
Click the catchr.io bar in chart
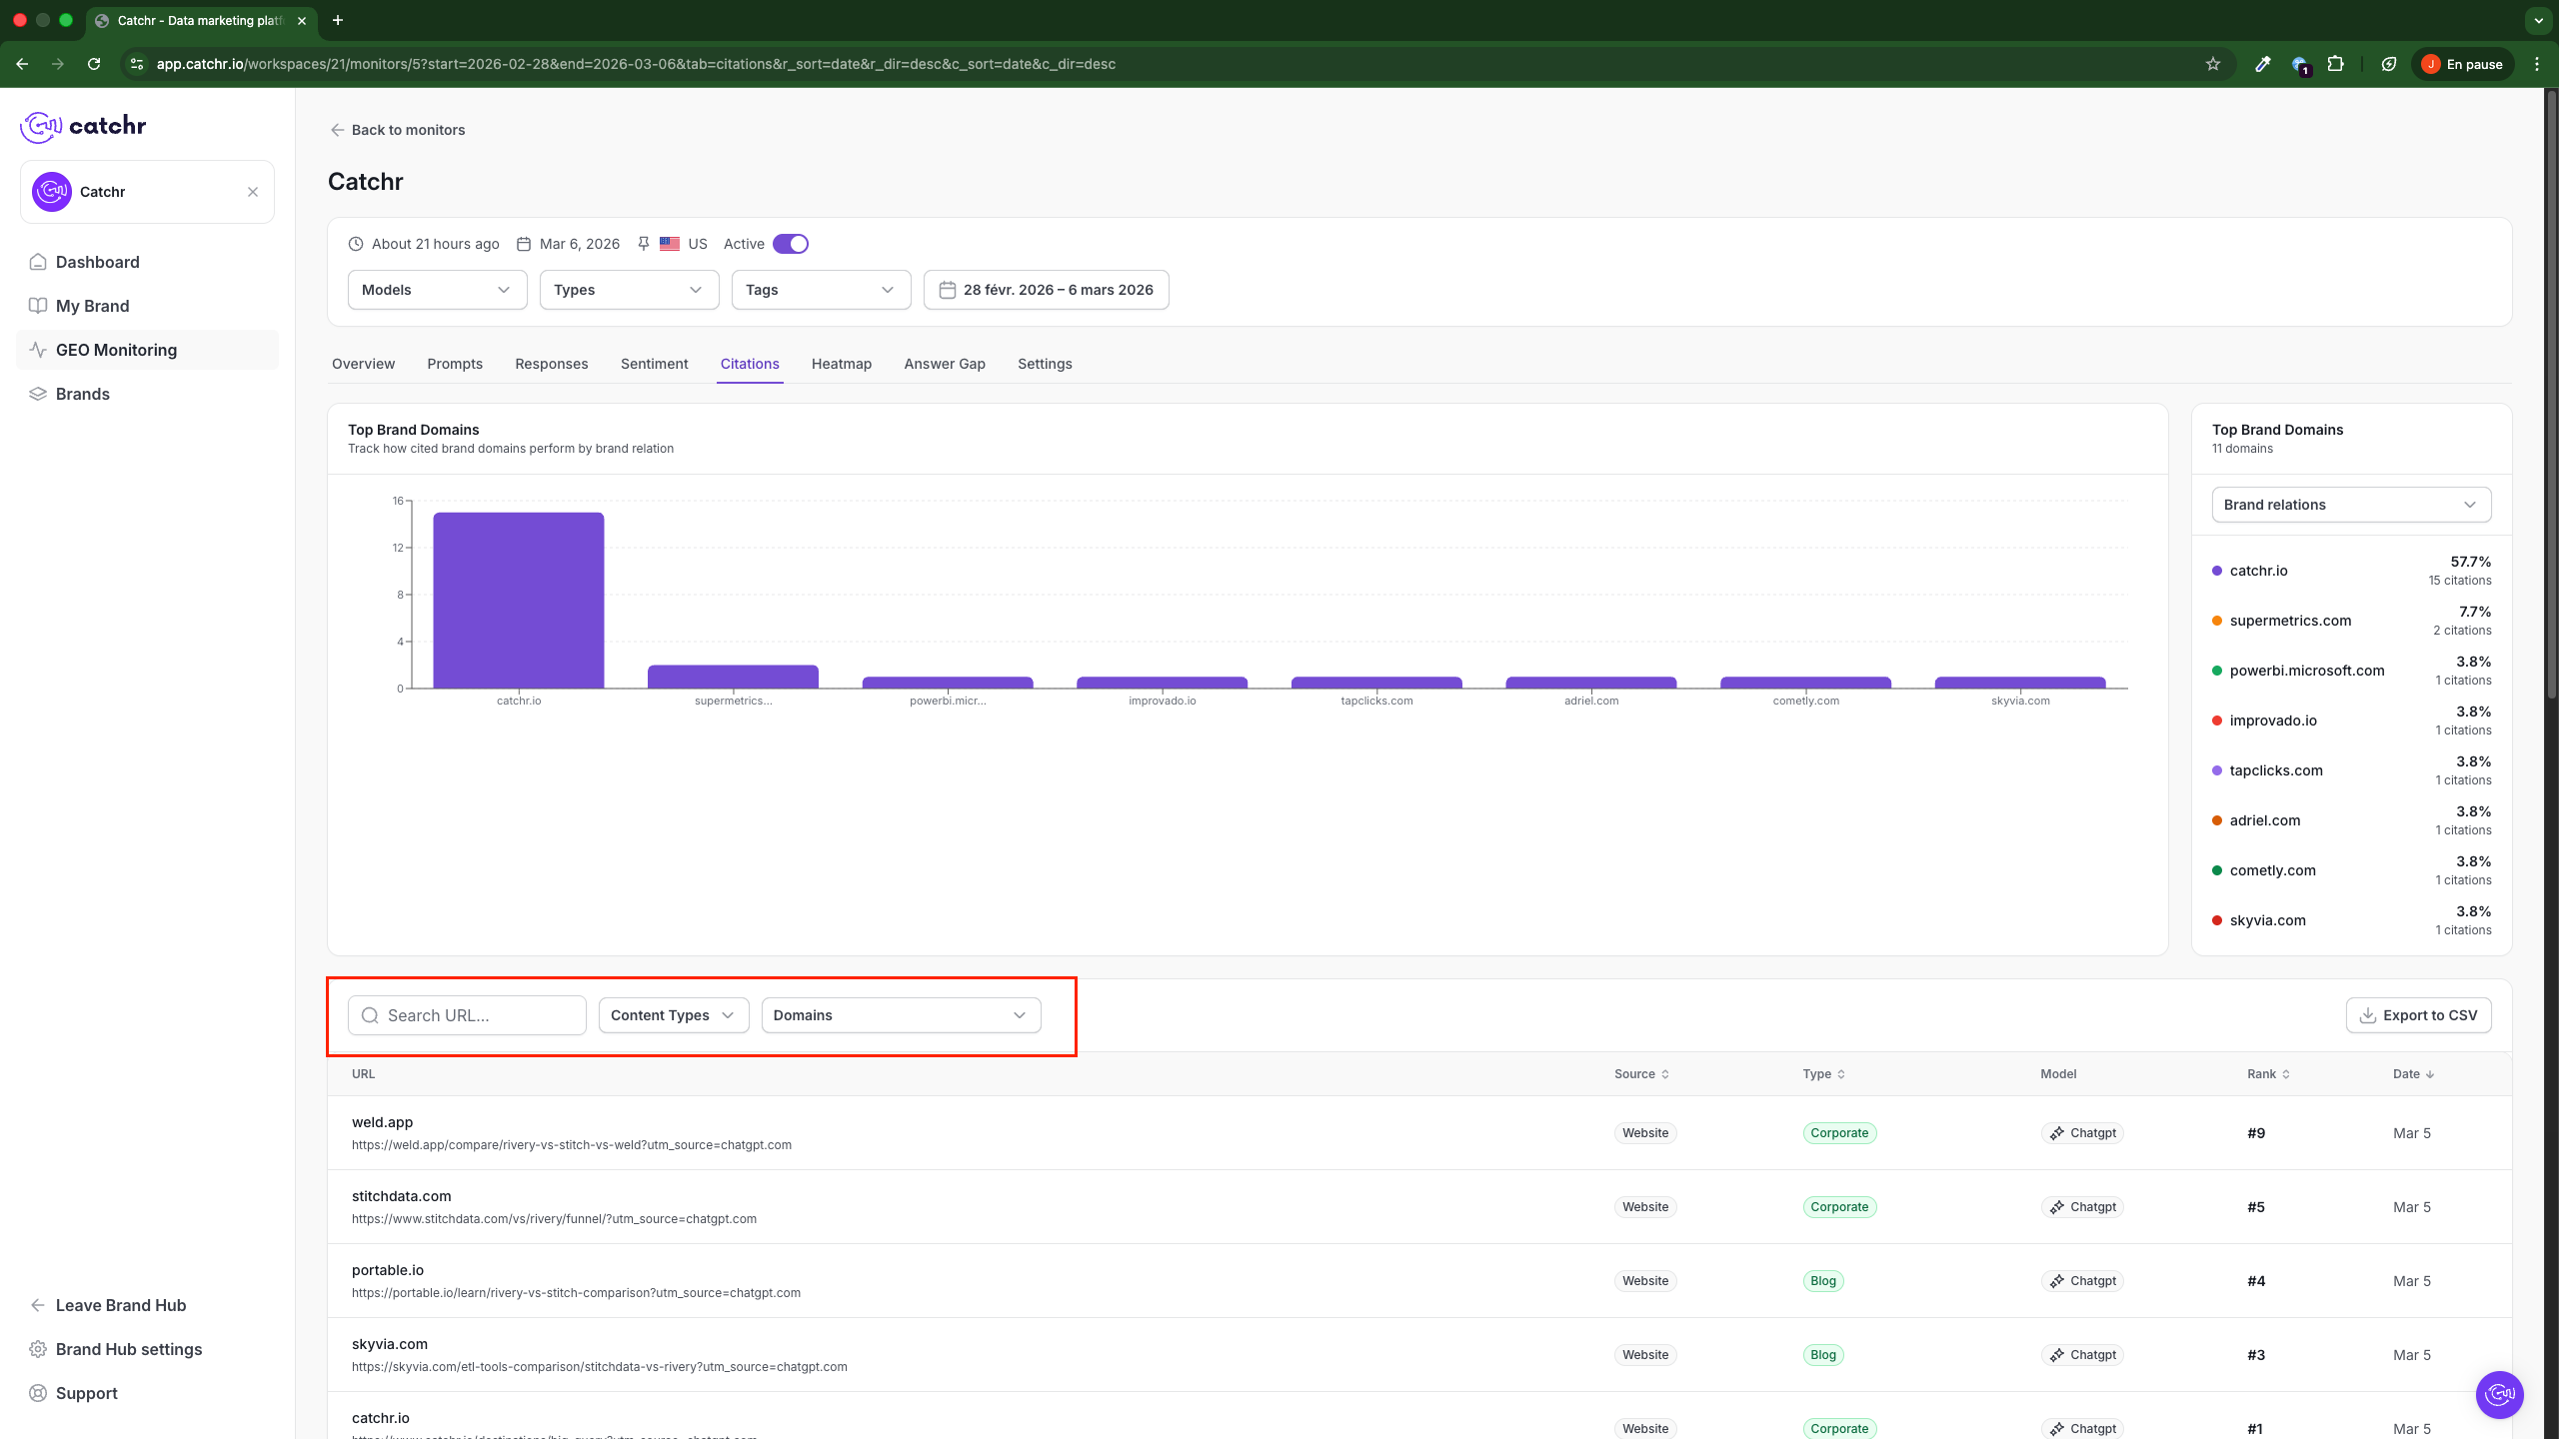518,600
